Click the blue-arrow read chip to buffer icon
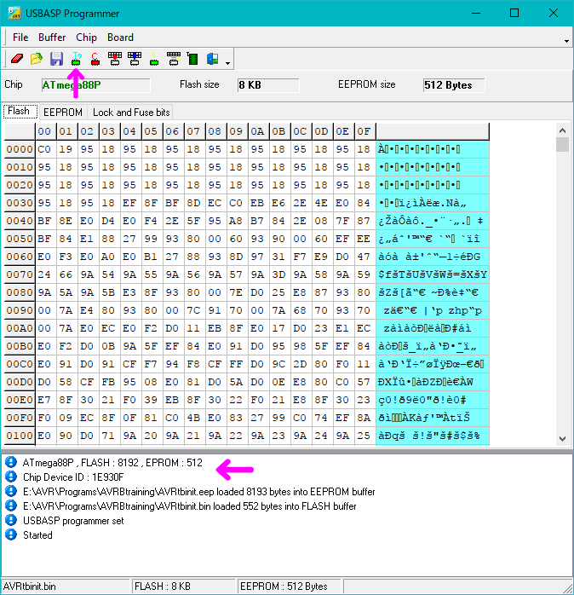Viewport: 574px width, 595px height. tap(135, 59)
